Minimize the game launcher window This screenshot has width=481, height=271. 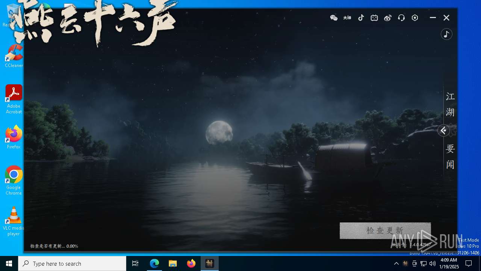pos(433,18)
